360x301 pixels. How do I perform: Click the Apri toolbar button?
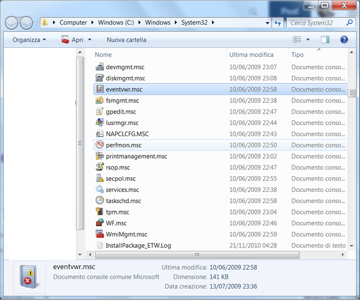pyautogui.click(x=72, y=40)
